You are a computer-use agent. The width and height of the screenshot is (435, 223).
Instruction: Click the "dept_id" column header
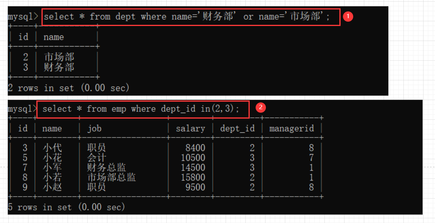(237, 129)
